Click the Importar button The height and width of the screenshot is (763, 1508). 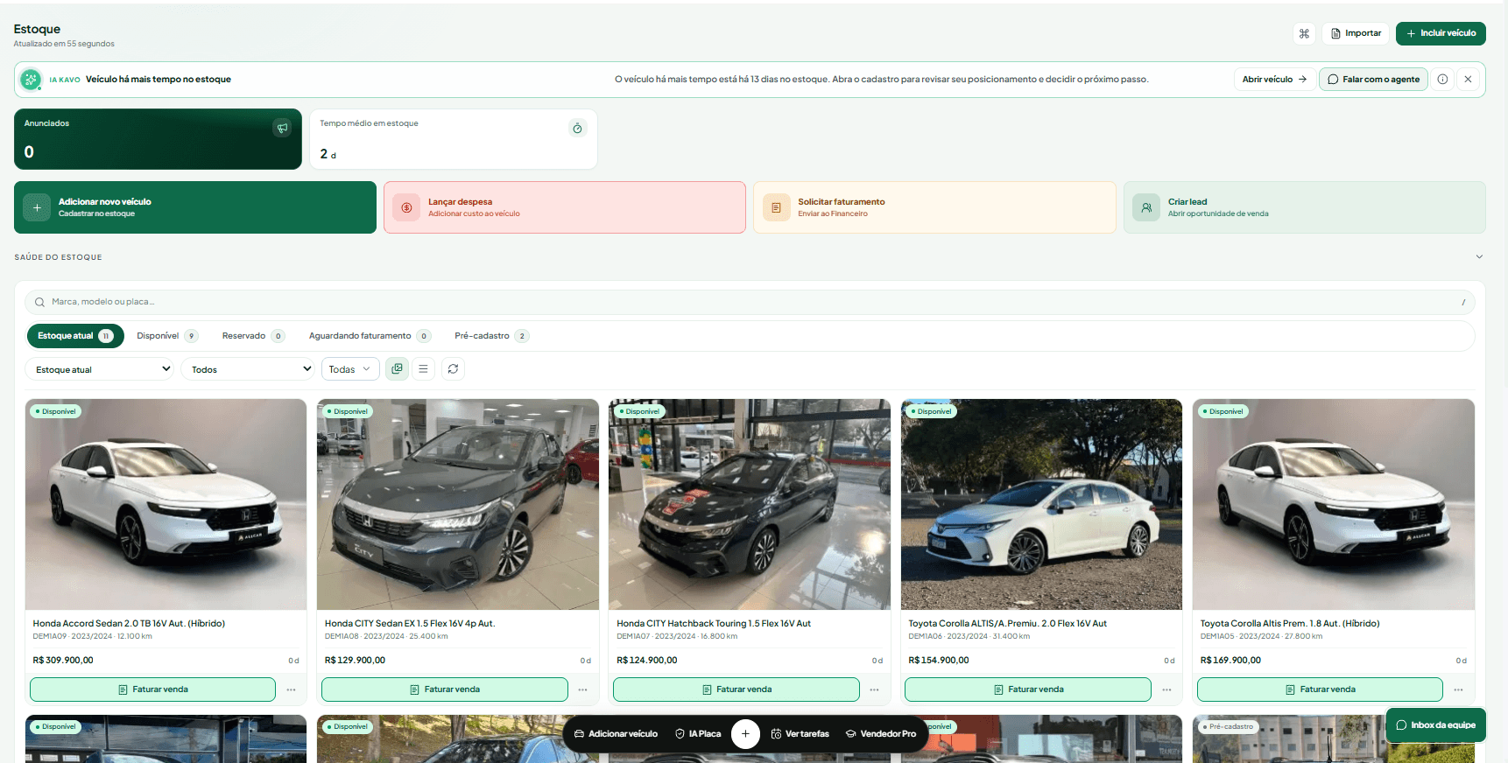(x=1356, y=33)
